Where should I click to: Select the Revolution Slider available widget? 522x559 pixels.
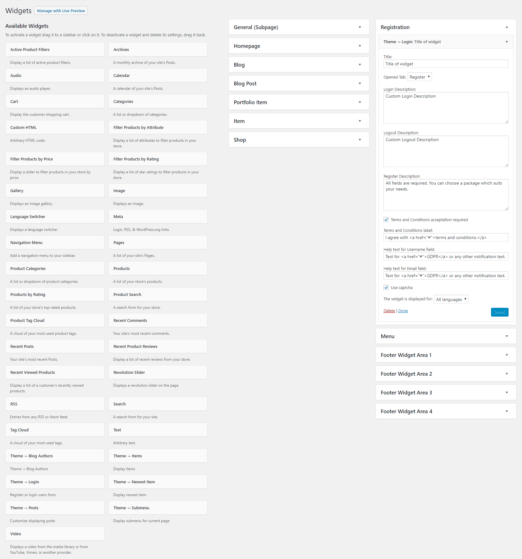pos(158,372)
